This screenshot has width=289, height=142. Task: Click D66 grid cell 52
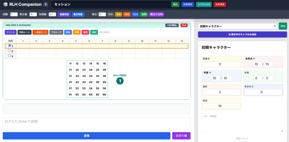(x=77, y=88)
